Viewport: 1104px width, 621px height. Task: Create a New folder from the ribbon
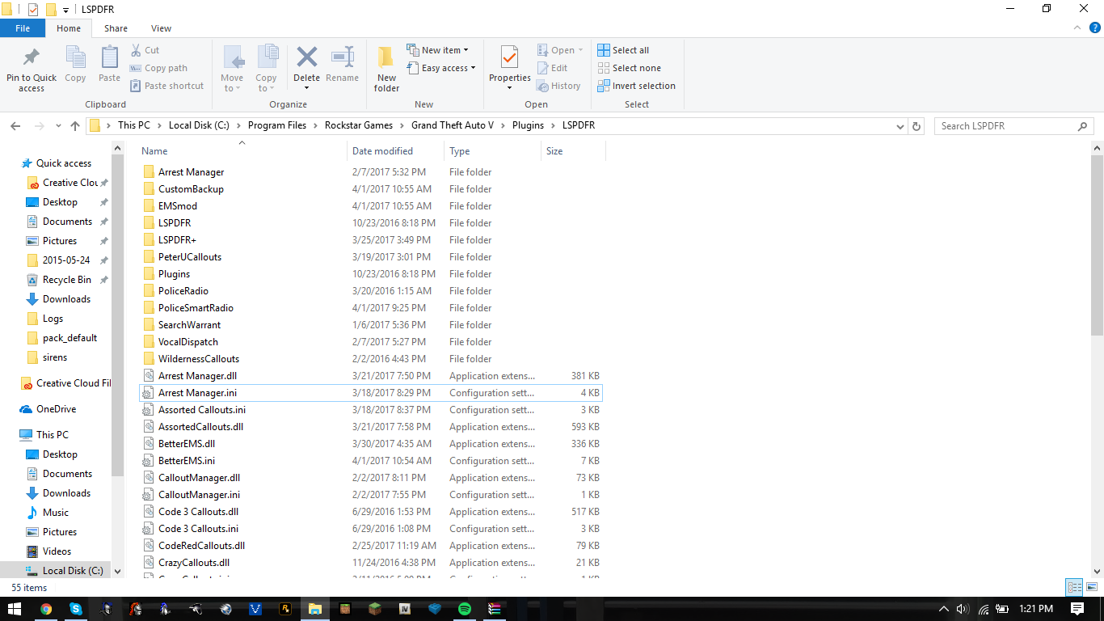click(386, 69)
